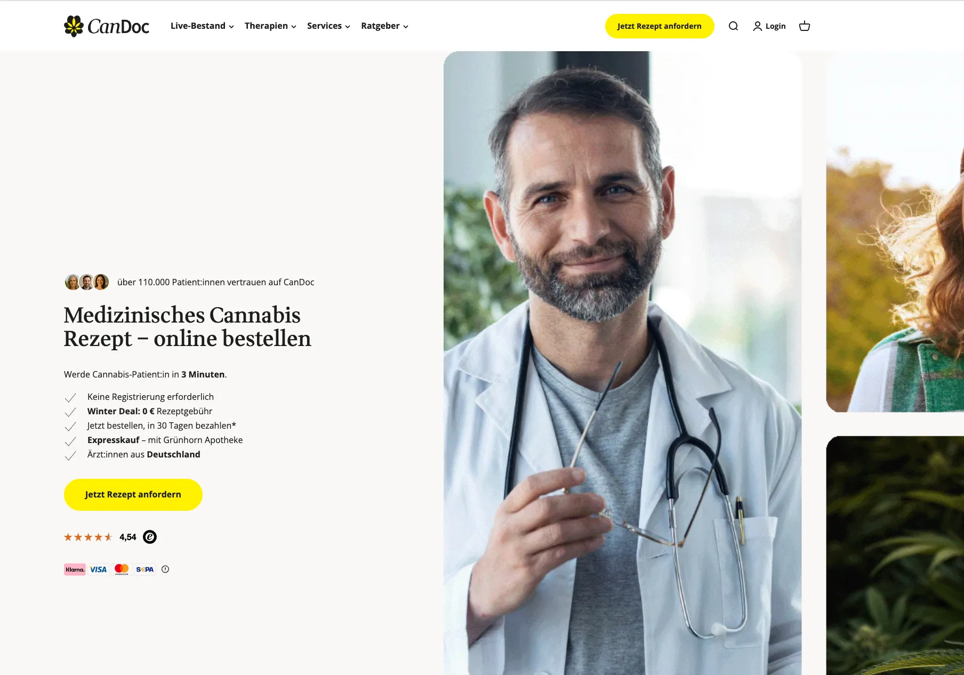Viewport: 964px width, 675px height.
Task: Click the payment info circle icon
Action: pyautogui.click(x=165, y=569)
